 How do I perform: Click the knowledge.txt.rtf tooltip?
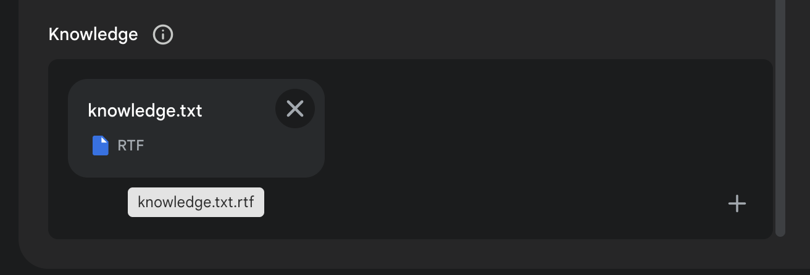tap(196, 202)
